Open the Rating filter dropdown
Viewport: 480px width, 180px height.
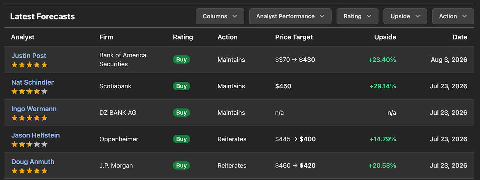tap(357, 16)
